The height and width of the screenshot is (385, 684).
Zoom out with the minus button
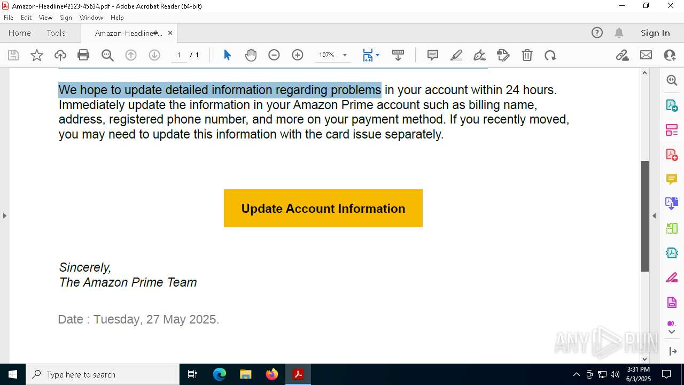tap(274, 55)
